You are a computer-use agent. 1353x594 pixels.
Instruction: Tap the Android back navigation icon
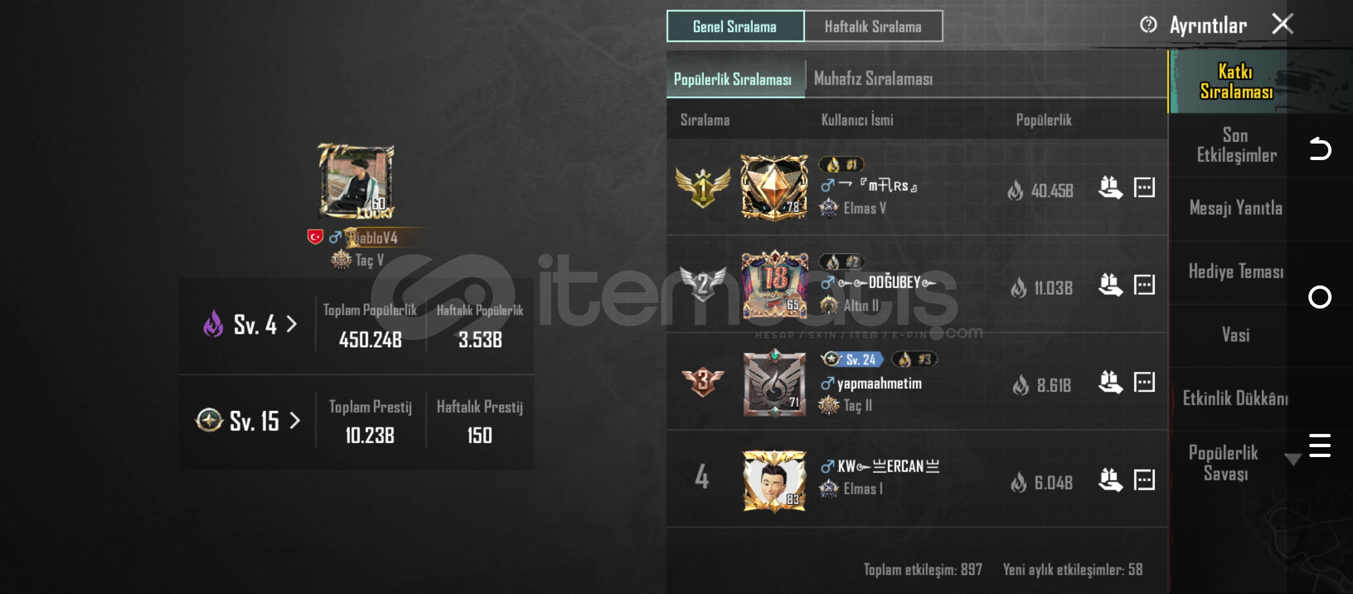(1320, 149)
